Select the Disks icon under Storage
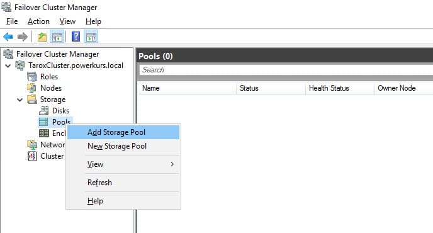 click(x=43, y=111)
